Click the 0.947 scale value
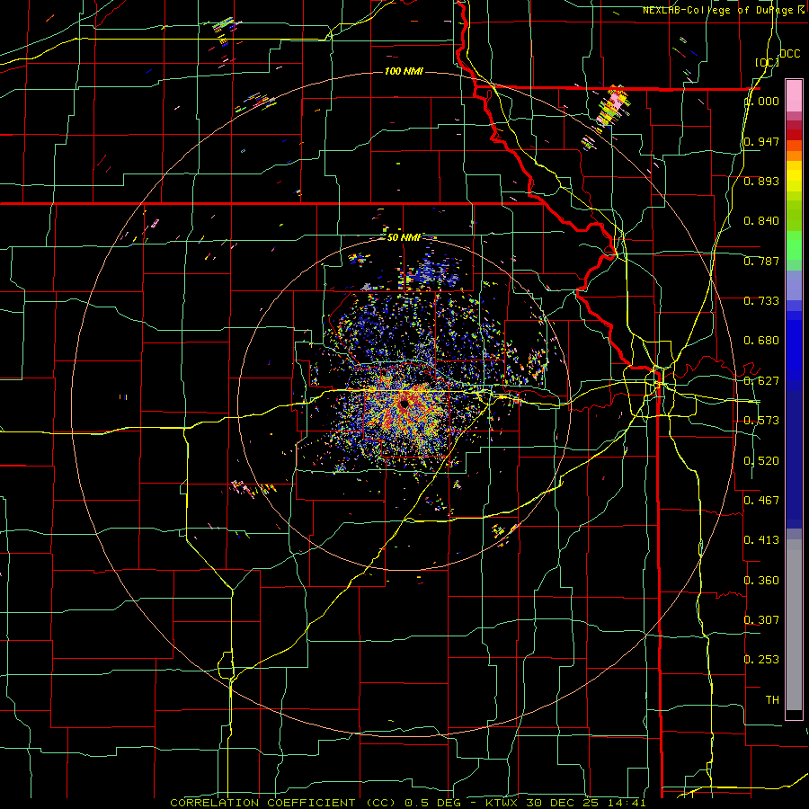 click(761, 141)
